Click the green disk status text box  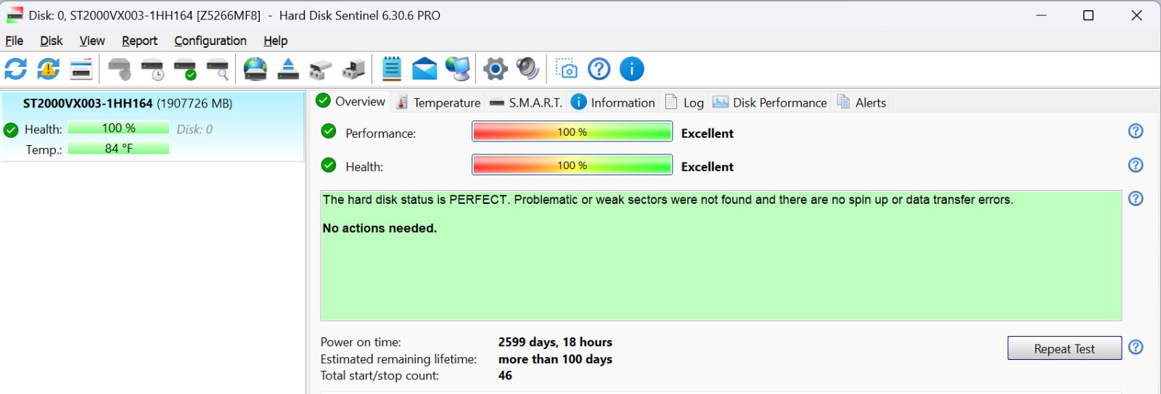point(721,255)
